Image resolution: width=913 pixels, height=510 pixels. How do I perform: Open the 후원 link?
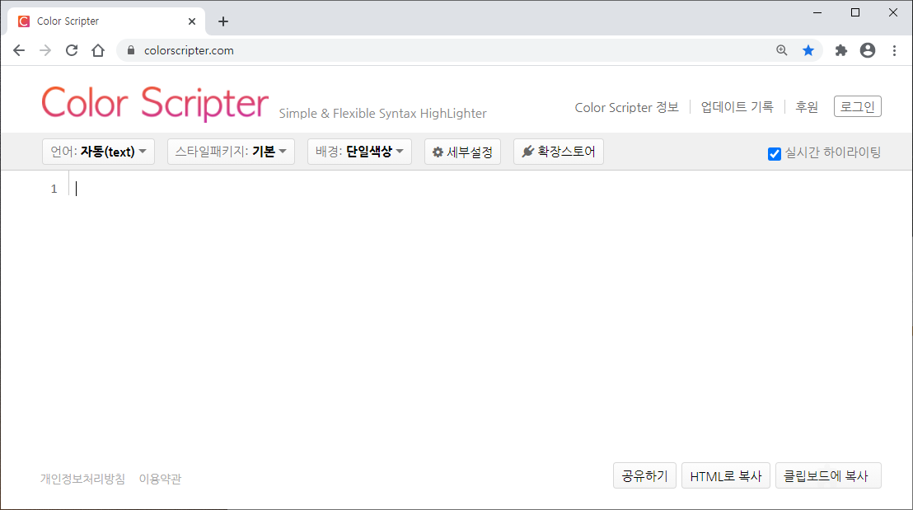tap(807, 107)
